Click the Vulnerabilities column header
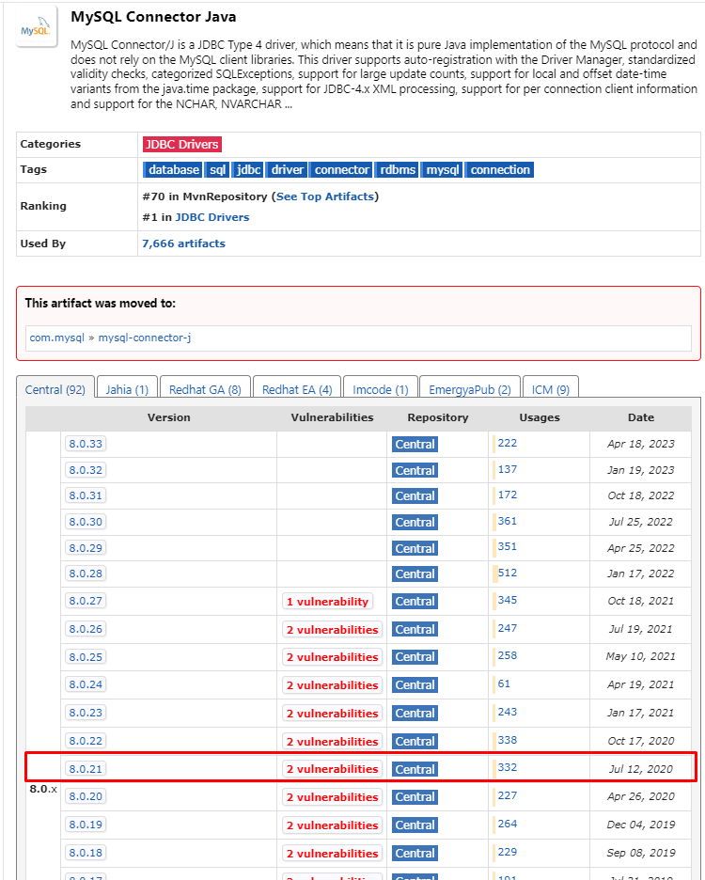This screenshot has height=880, width=705. (332, 417)
